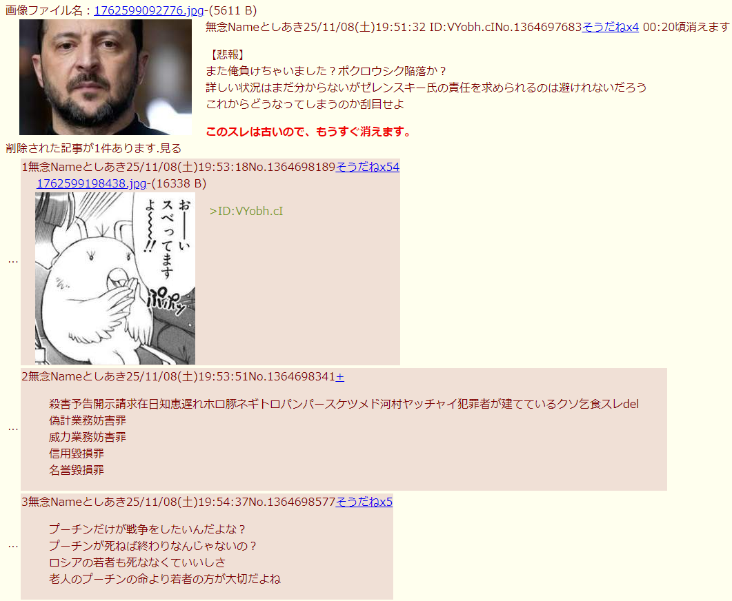This screenshot has width=732, height=601.
Task: Click the green quote >ID:VYobh.cI
Action: [x=246, y=211]
